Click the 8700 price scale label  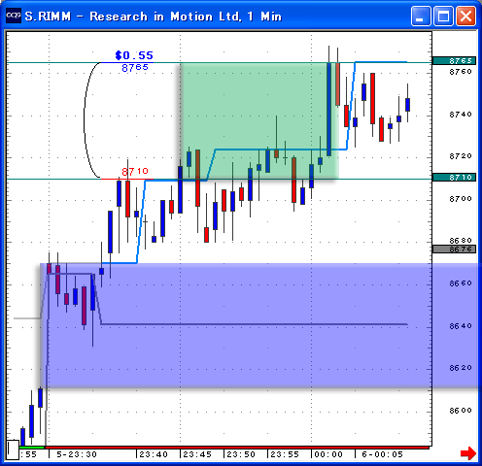[461, 199]
